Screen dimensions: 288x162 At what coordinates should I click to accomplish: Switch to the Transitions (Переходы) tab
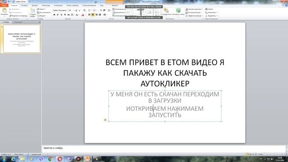tap(46, 5)
